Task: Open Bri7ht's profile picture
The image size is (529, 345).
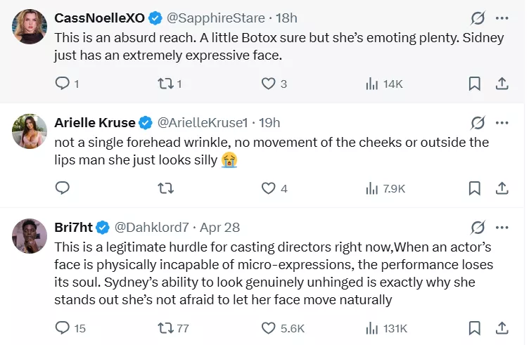Action: tap(30, 235)
